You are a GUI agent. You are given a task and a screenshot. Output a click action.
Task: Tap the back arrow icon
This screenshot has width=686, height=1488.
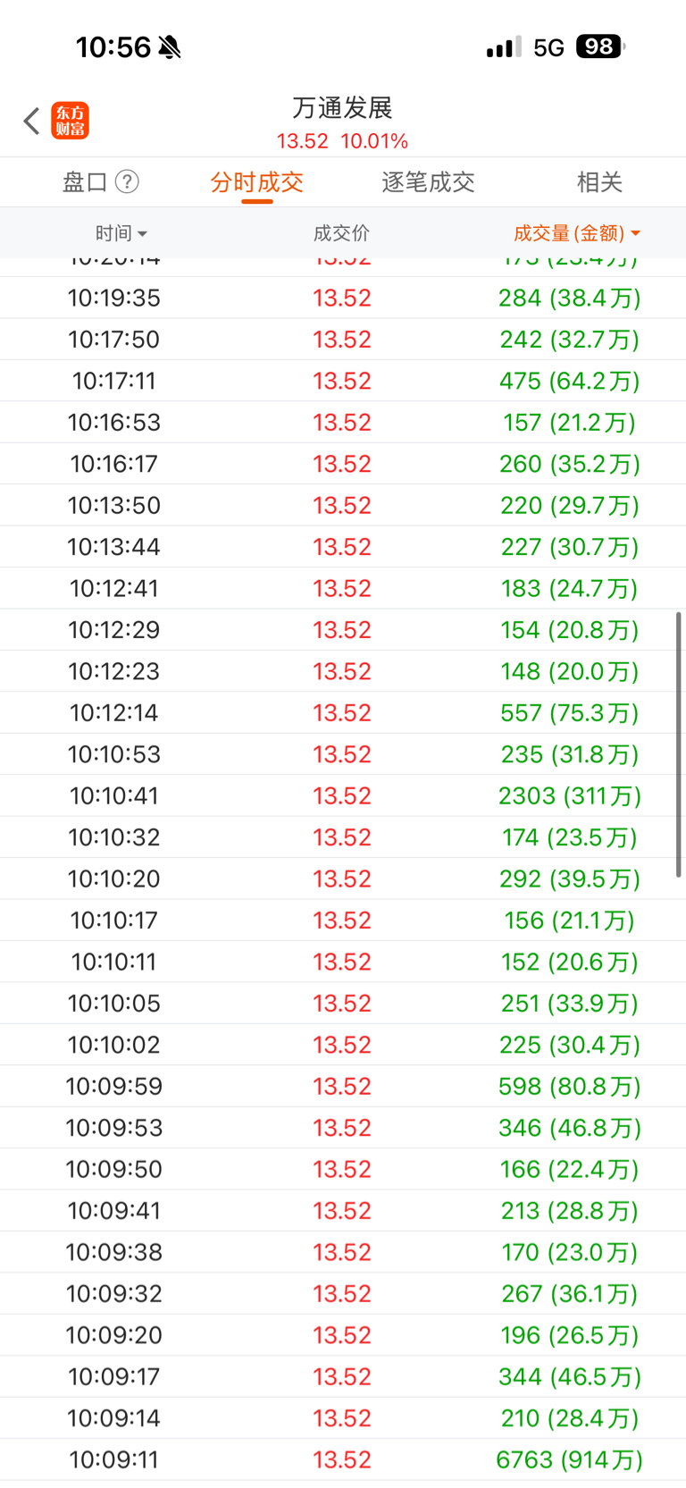pyautogui.click(x=32, y=121)
